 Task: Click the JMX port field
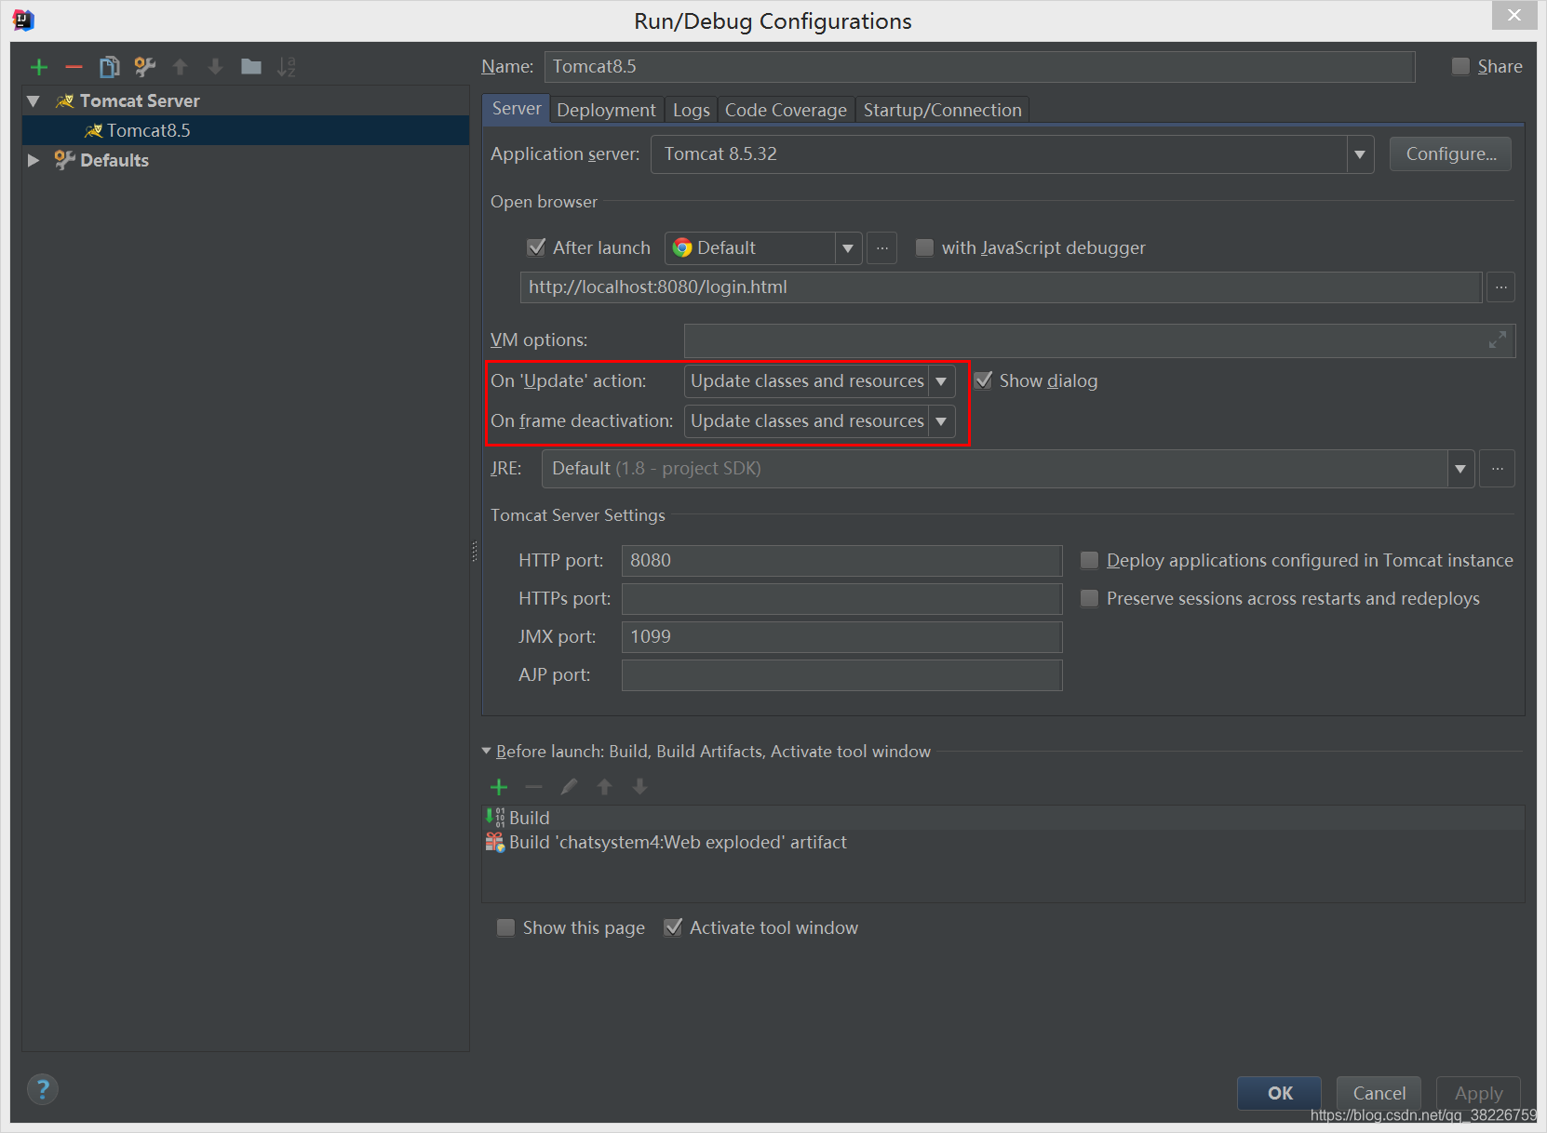[841, 637]
